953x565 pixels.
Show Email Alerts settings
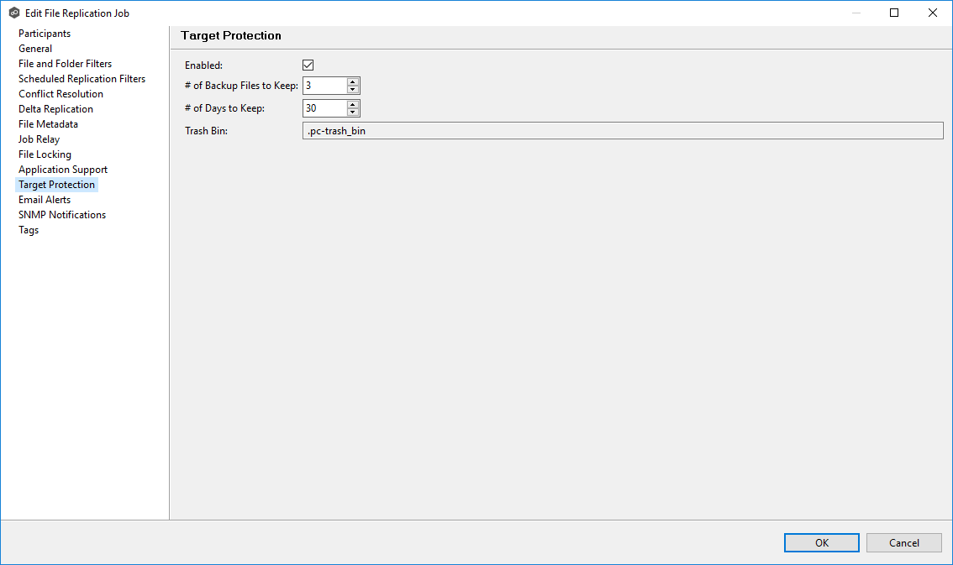[x=45, y=200]
